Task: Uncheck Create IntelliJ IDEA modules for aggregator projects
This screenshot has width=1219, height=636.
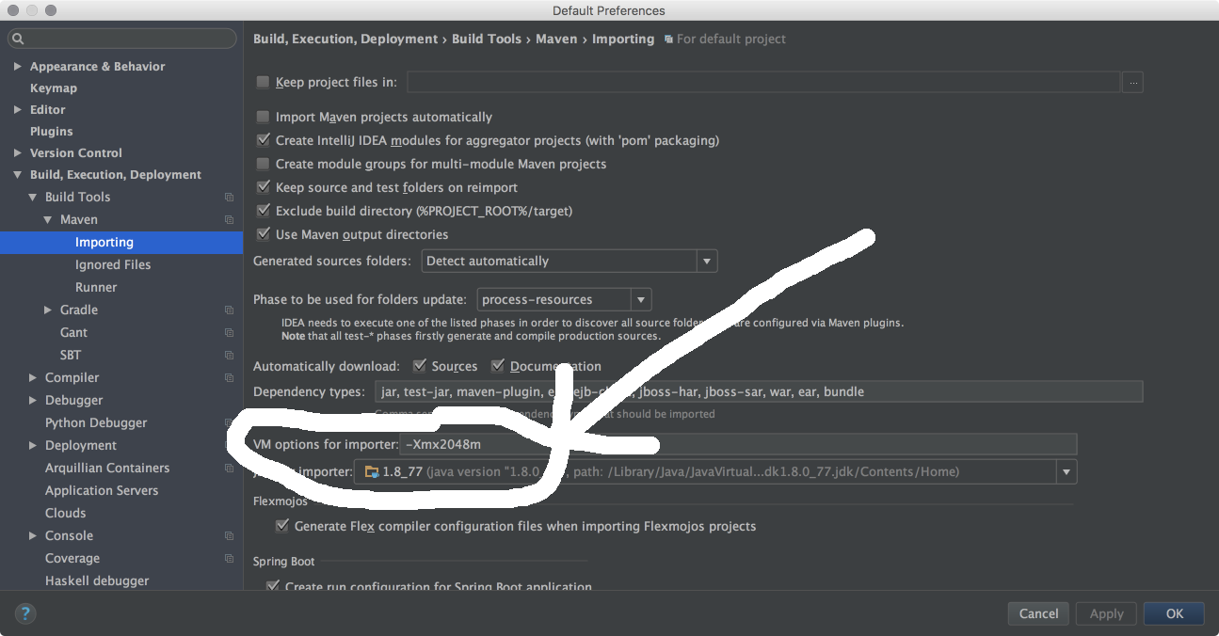Action: [263, 140]
